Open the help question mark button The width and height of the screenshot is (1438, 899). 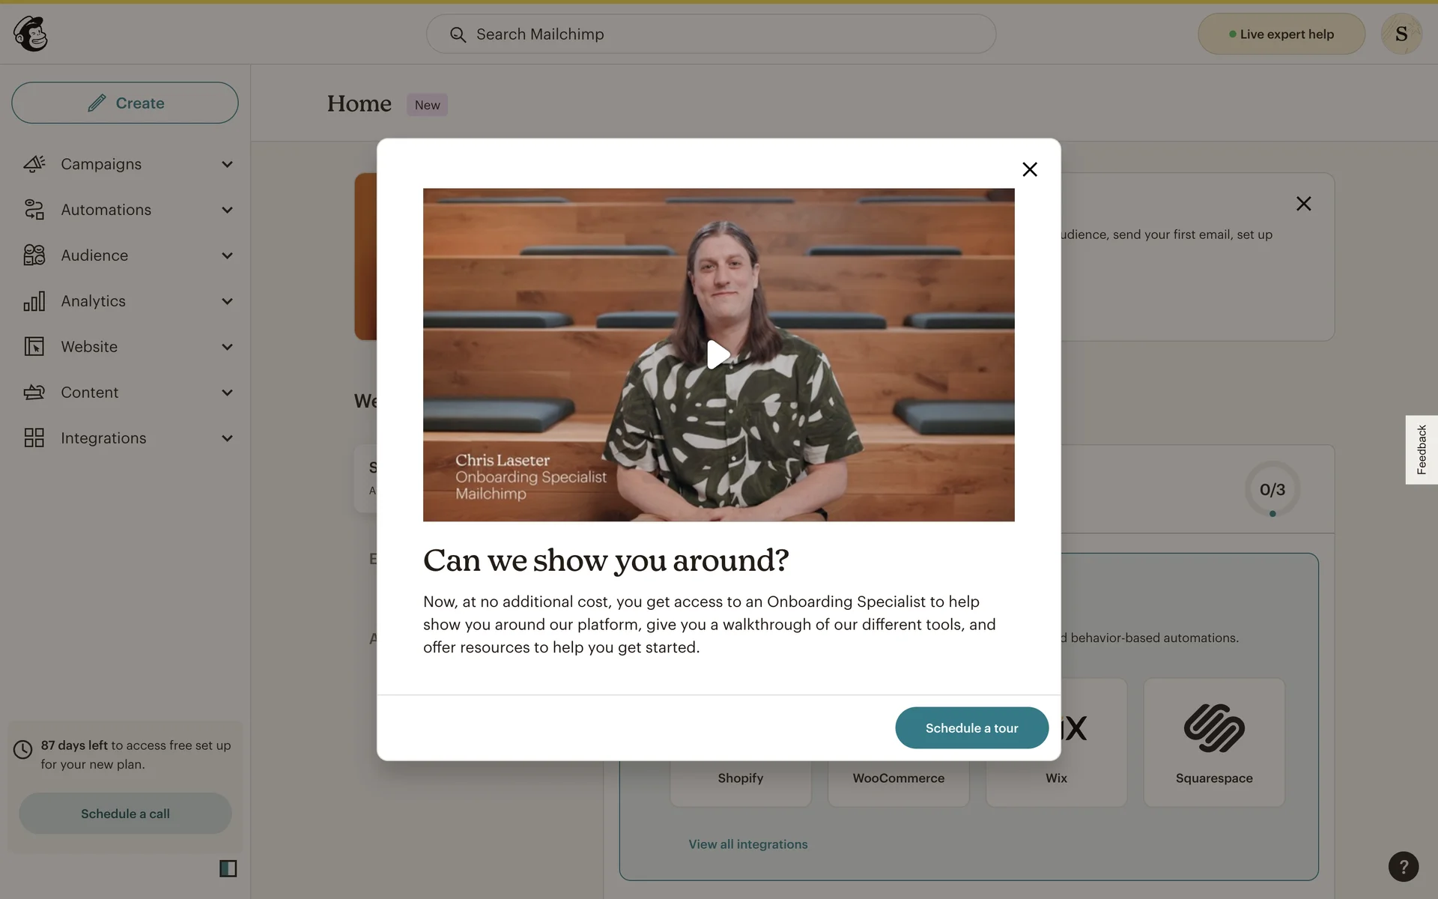click(x=1403, y=866)
